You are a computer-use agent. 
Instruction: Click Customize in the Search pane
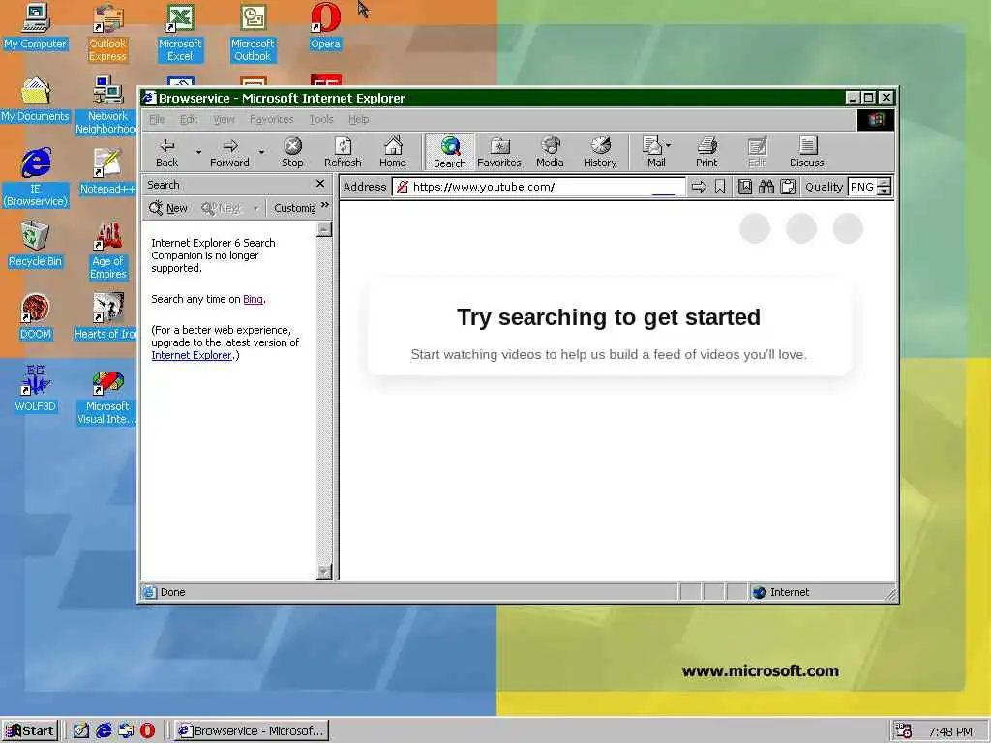point(294,208)
